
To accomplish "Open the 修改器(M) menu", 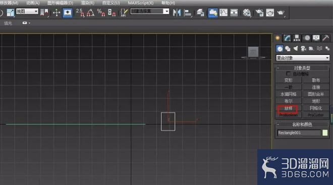I will tap(9, 3).
